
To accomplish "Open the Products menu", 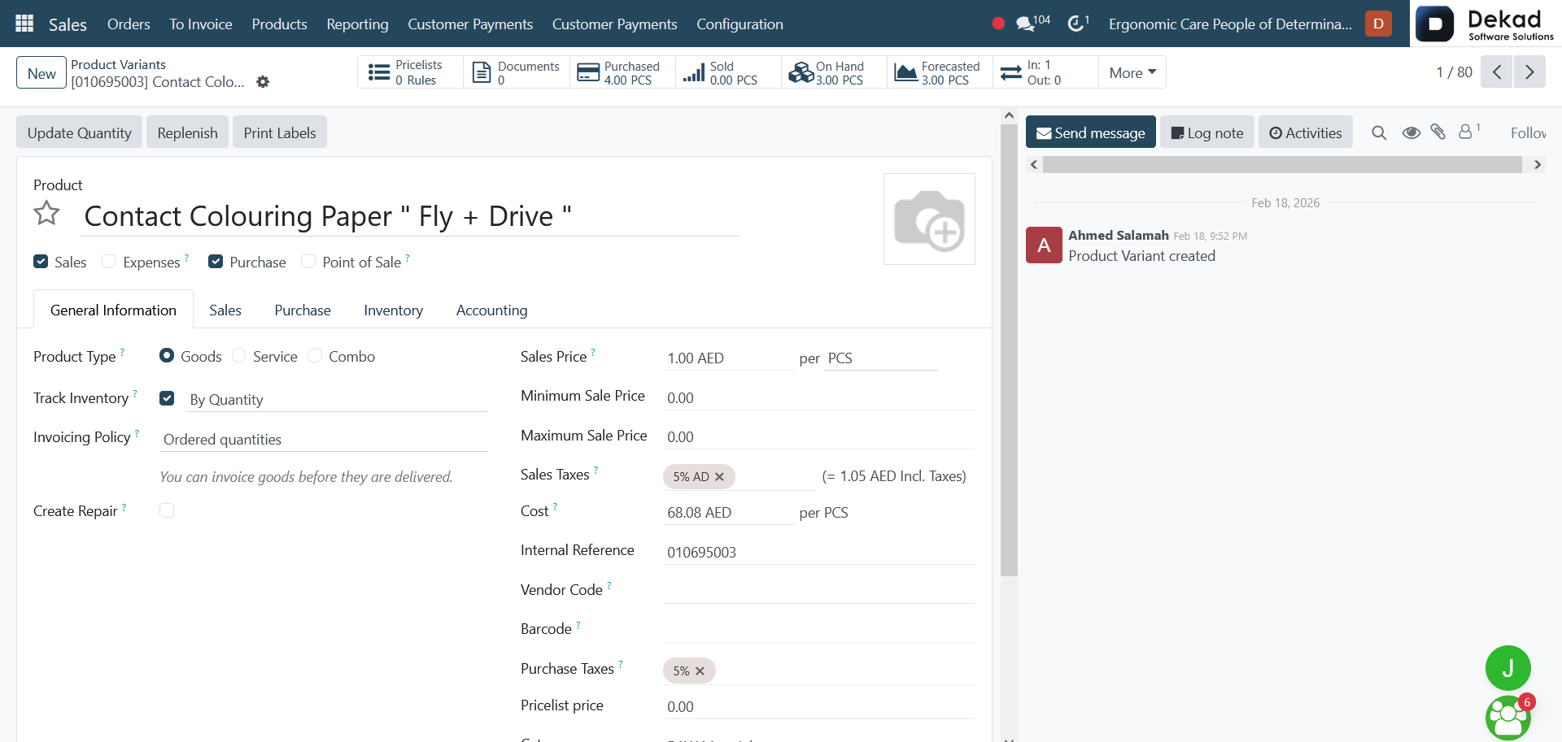I will pos(279,24).
